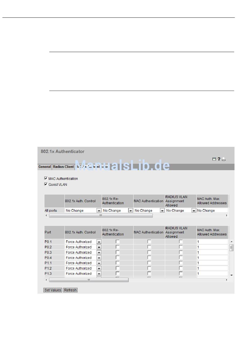Click the port table scroll-left arrow
Screen dimensions: 244x358
(46, 280)
